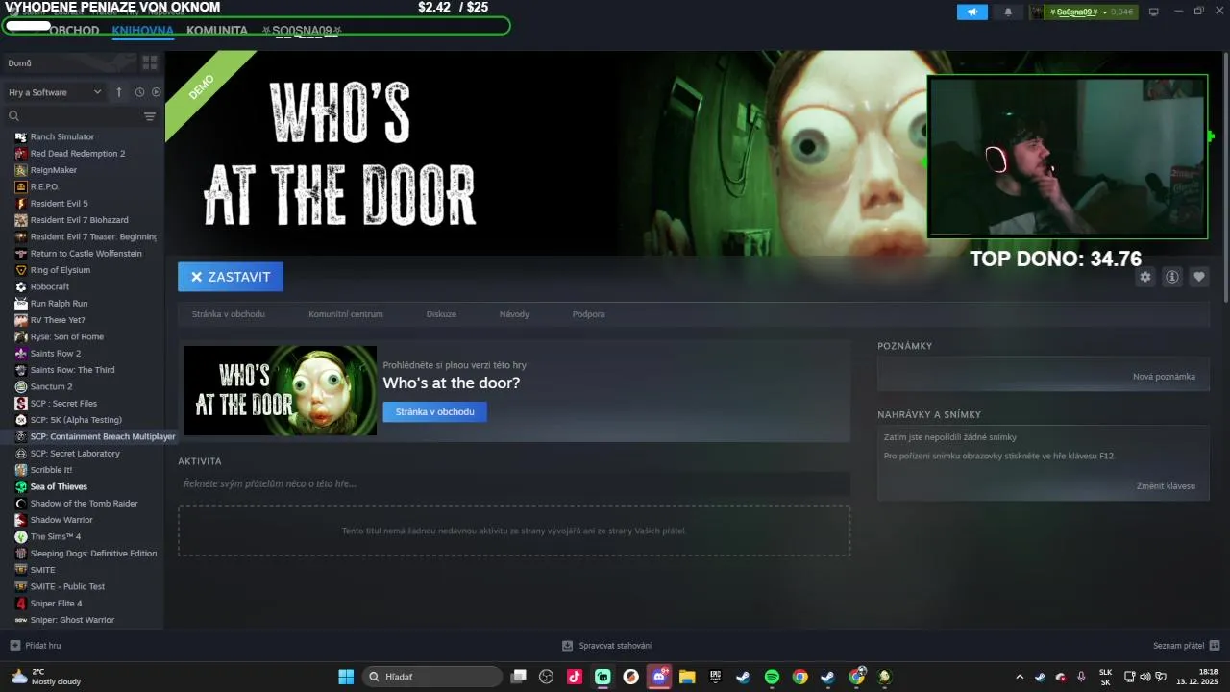
Task: Click the Run Ralph Run game icon
Action: coord(21,304)
